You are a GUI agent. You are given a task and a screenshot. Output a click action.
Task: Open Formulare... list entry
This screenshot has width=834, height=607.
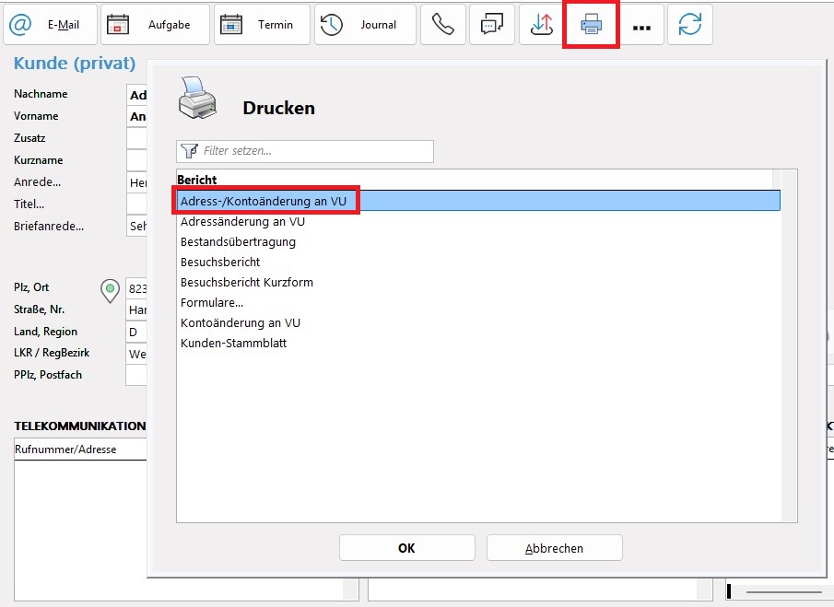[x=212, y=303]
